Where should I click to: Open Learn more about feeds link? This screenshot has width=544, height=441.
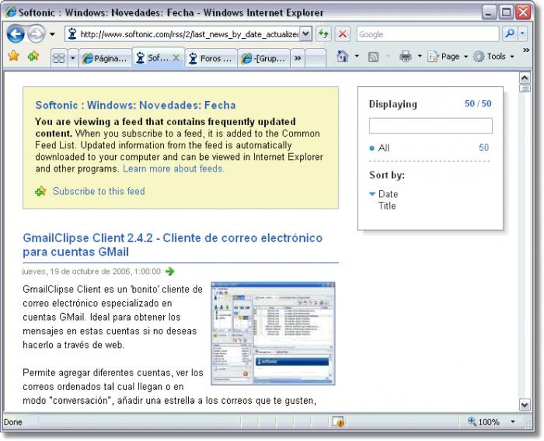[173, 169]
